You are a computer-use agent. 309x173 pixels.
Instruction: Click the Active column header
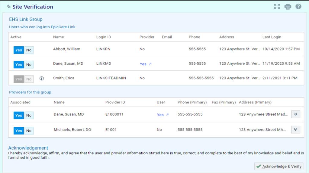coord(16,37)
